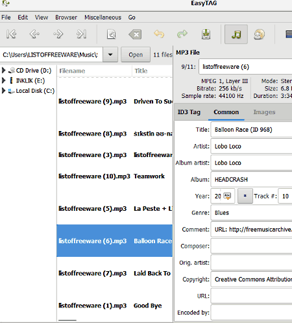Image resolution: width=292 pixels, height=323 pixels.
Task: Expand the CD Drive (D:) node
Action: click(x=3, y=70)
